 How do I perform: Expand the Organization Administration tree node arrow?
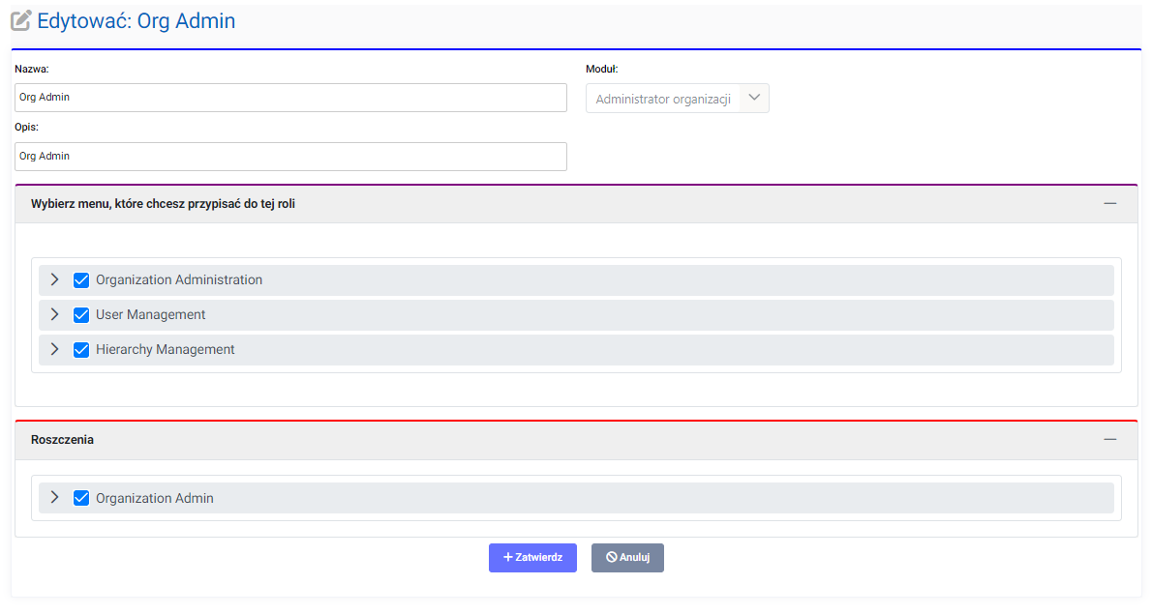tap(54, 279)
